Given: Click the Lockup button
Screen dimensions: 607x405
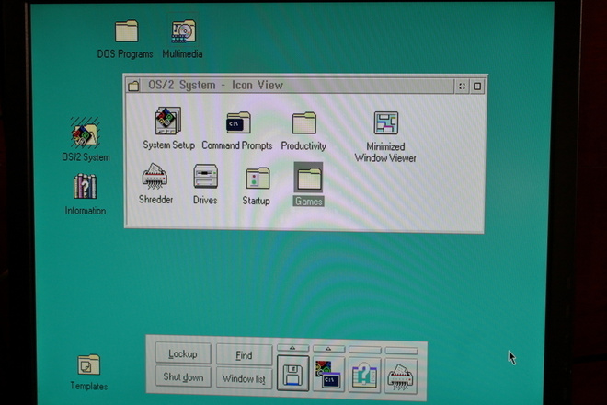Looking at the screenshot, I should 183,353.
